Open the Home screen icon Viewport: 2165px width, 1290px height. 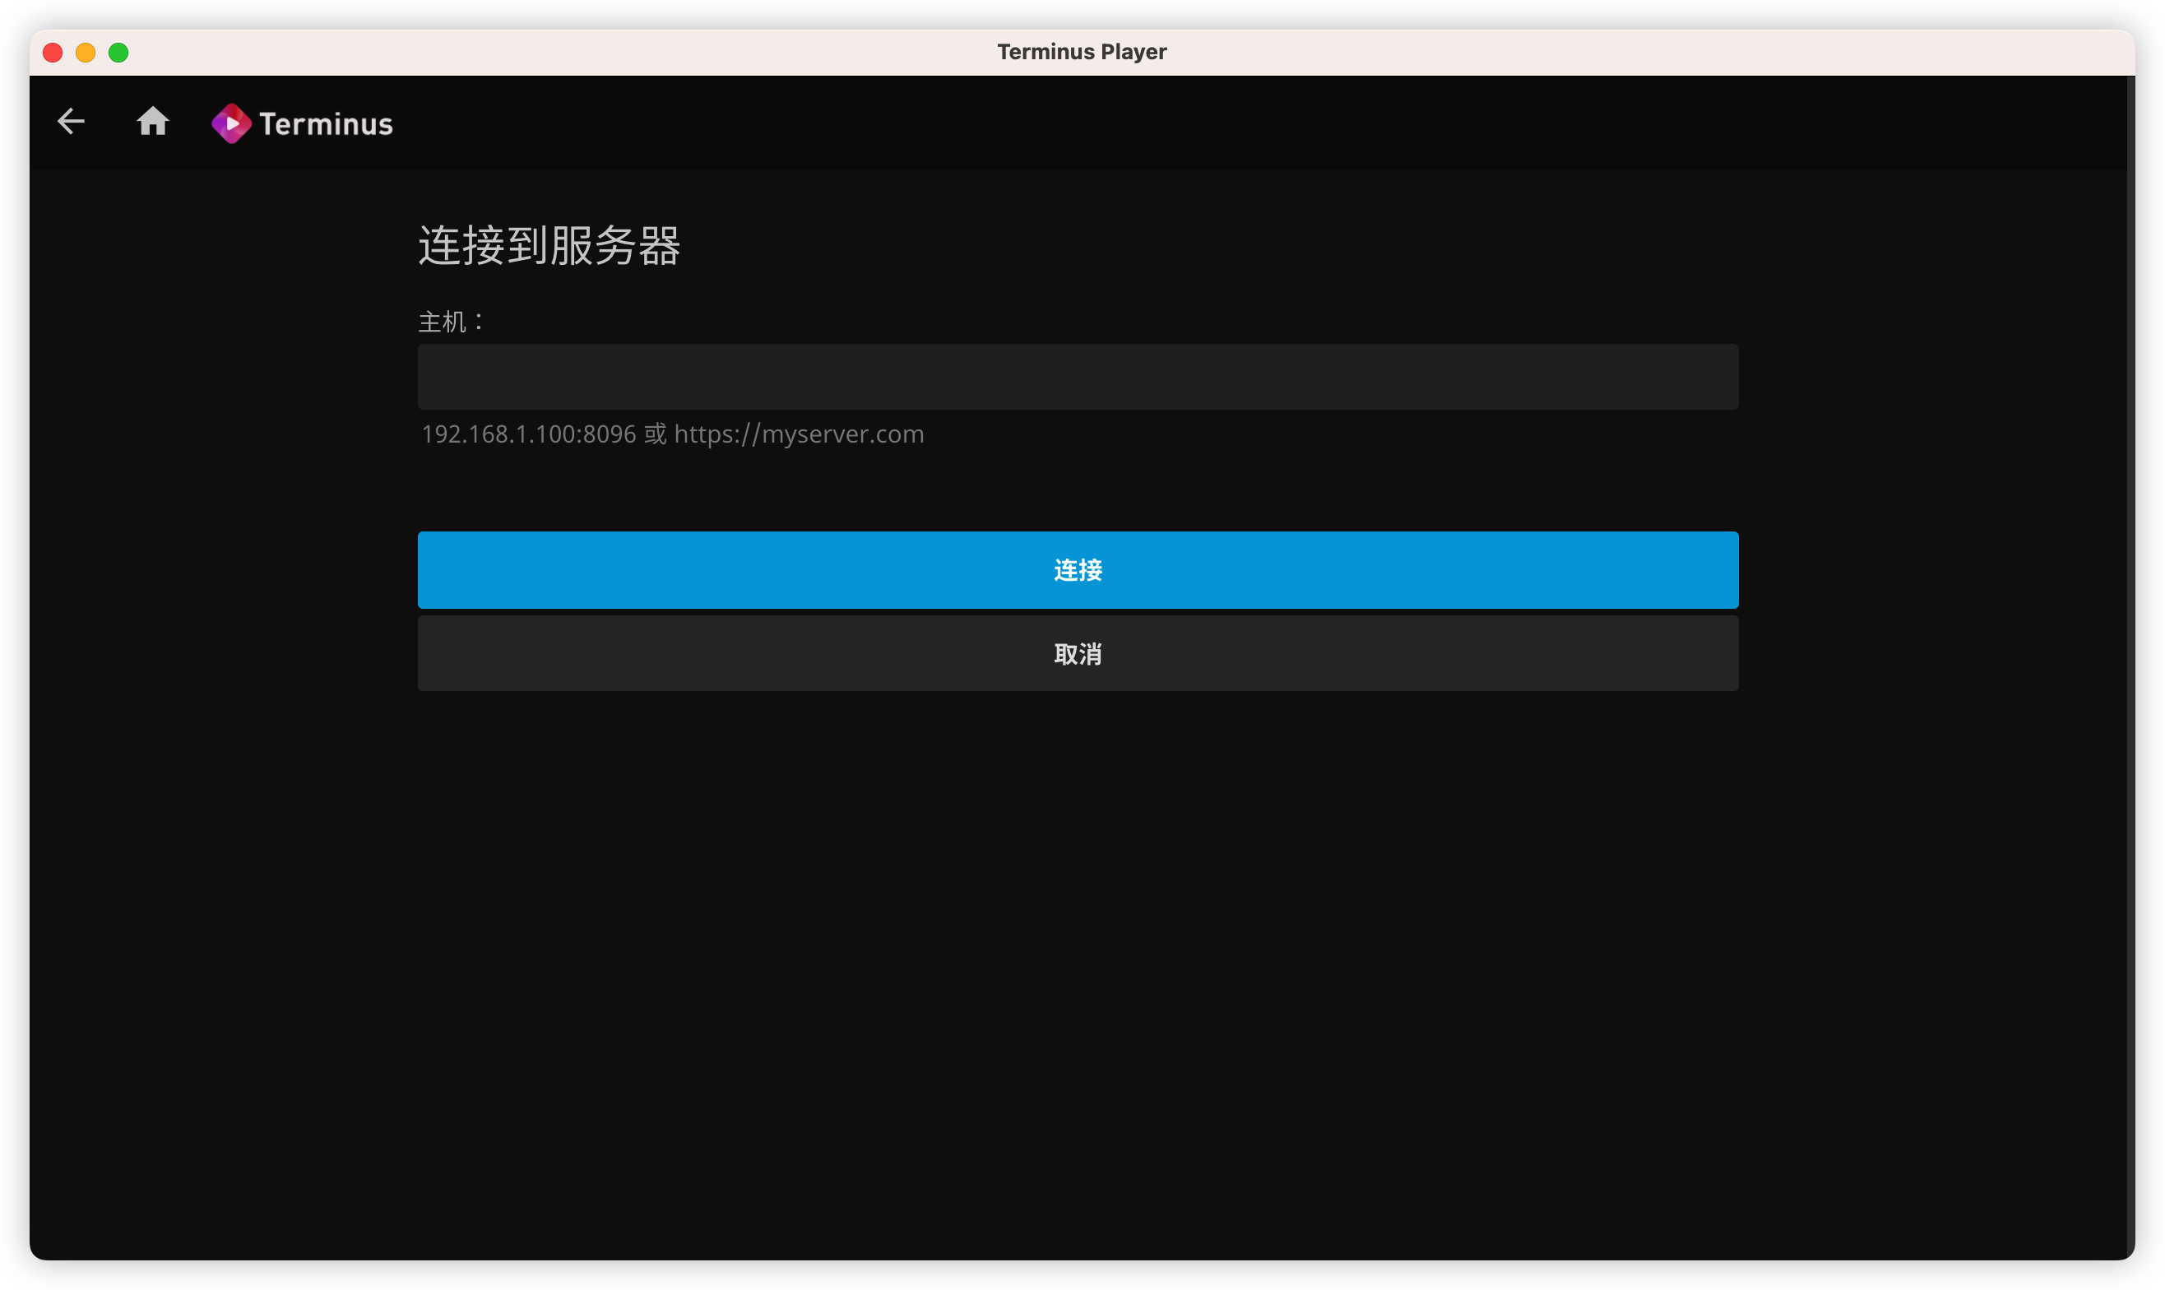tap(153, 121)
